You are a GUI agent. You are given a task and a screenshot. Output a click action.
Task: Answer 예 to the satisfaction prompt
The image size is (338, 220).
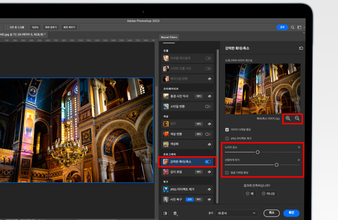click(250, 193)
